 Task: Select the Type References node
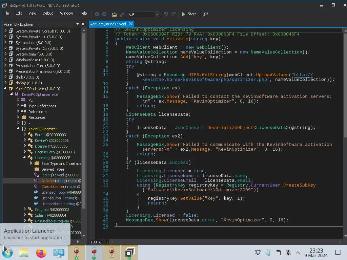(x=42, y=106)
